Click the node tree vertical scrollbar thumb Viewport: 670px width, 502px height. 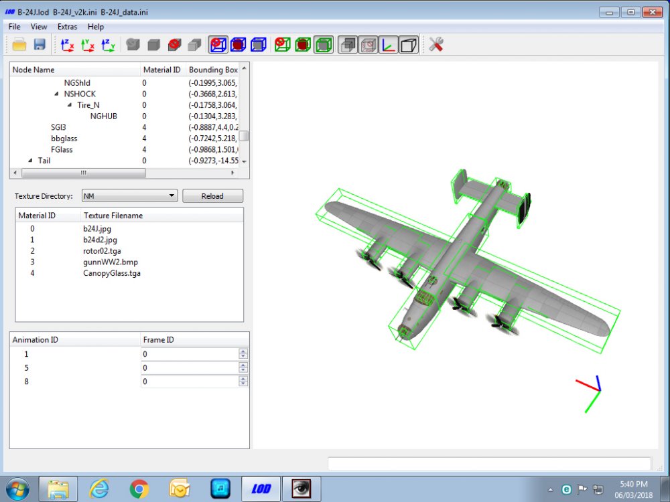(x=244, y=136)
